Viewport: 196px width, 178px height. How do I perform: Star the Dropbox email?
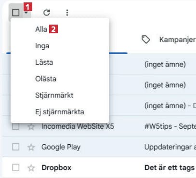click(31, 168)
